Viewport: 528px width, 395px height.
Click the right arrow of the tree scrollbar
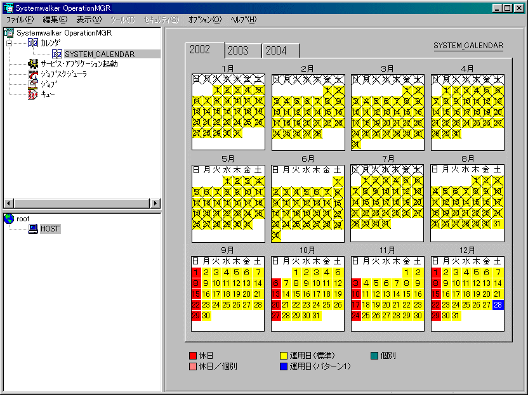(155, 203)
